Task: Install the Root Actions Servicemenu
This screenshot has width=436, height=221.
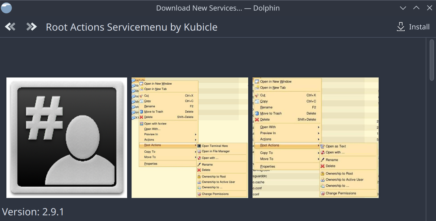Action: pos(413,27)
